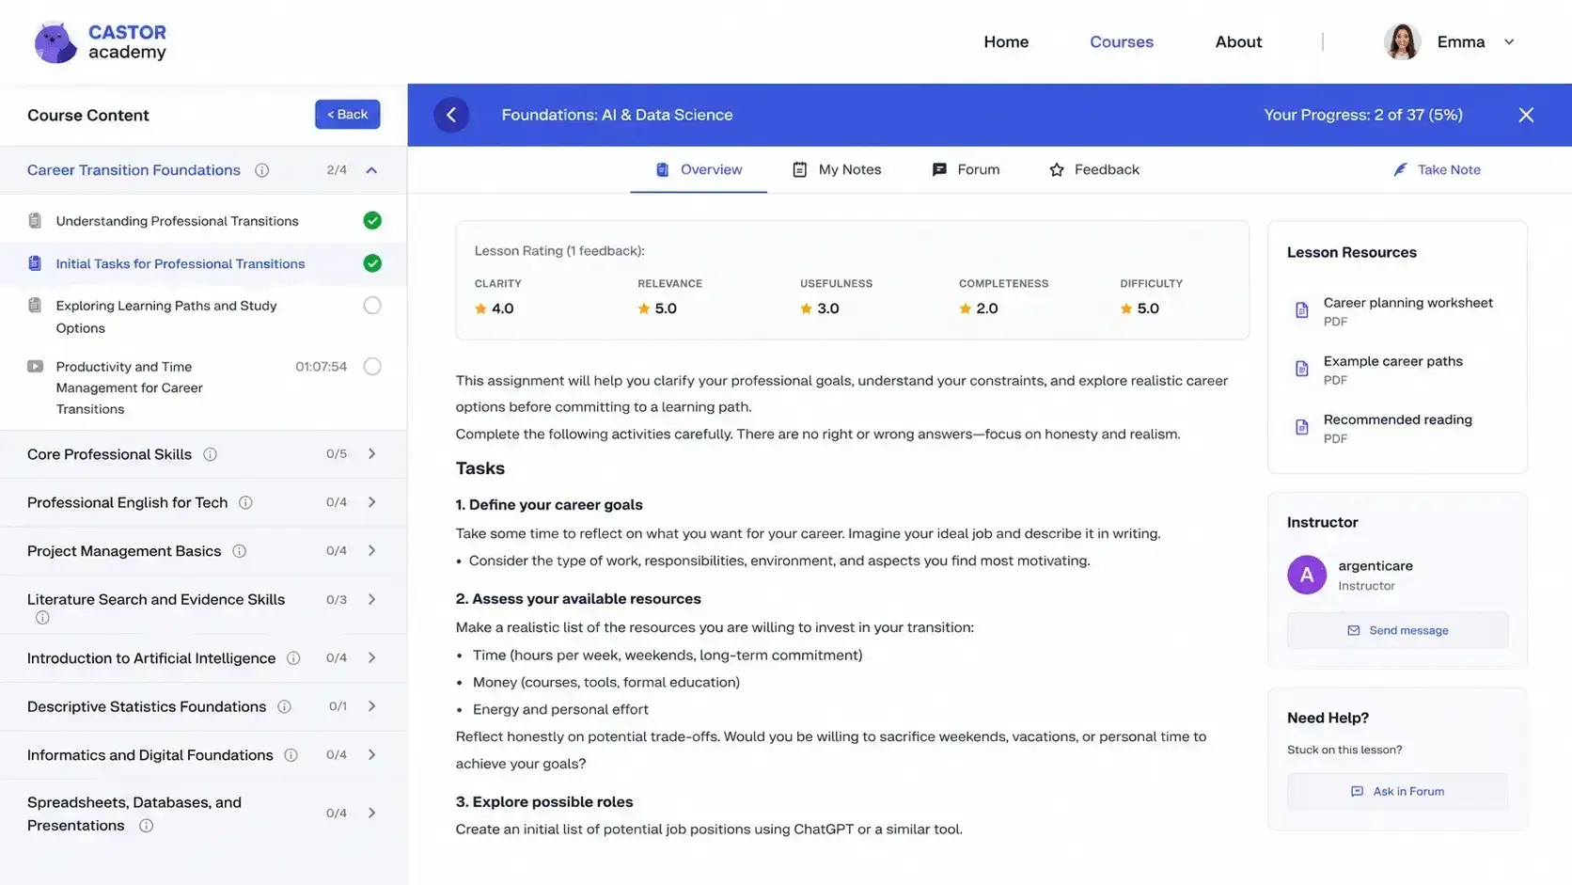Open the Emma user dropdown arrow

pos(1509,41)
